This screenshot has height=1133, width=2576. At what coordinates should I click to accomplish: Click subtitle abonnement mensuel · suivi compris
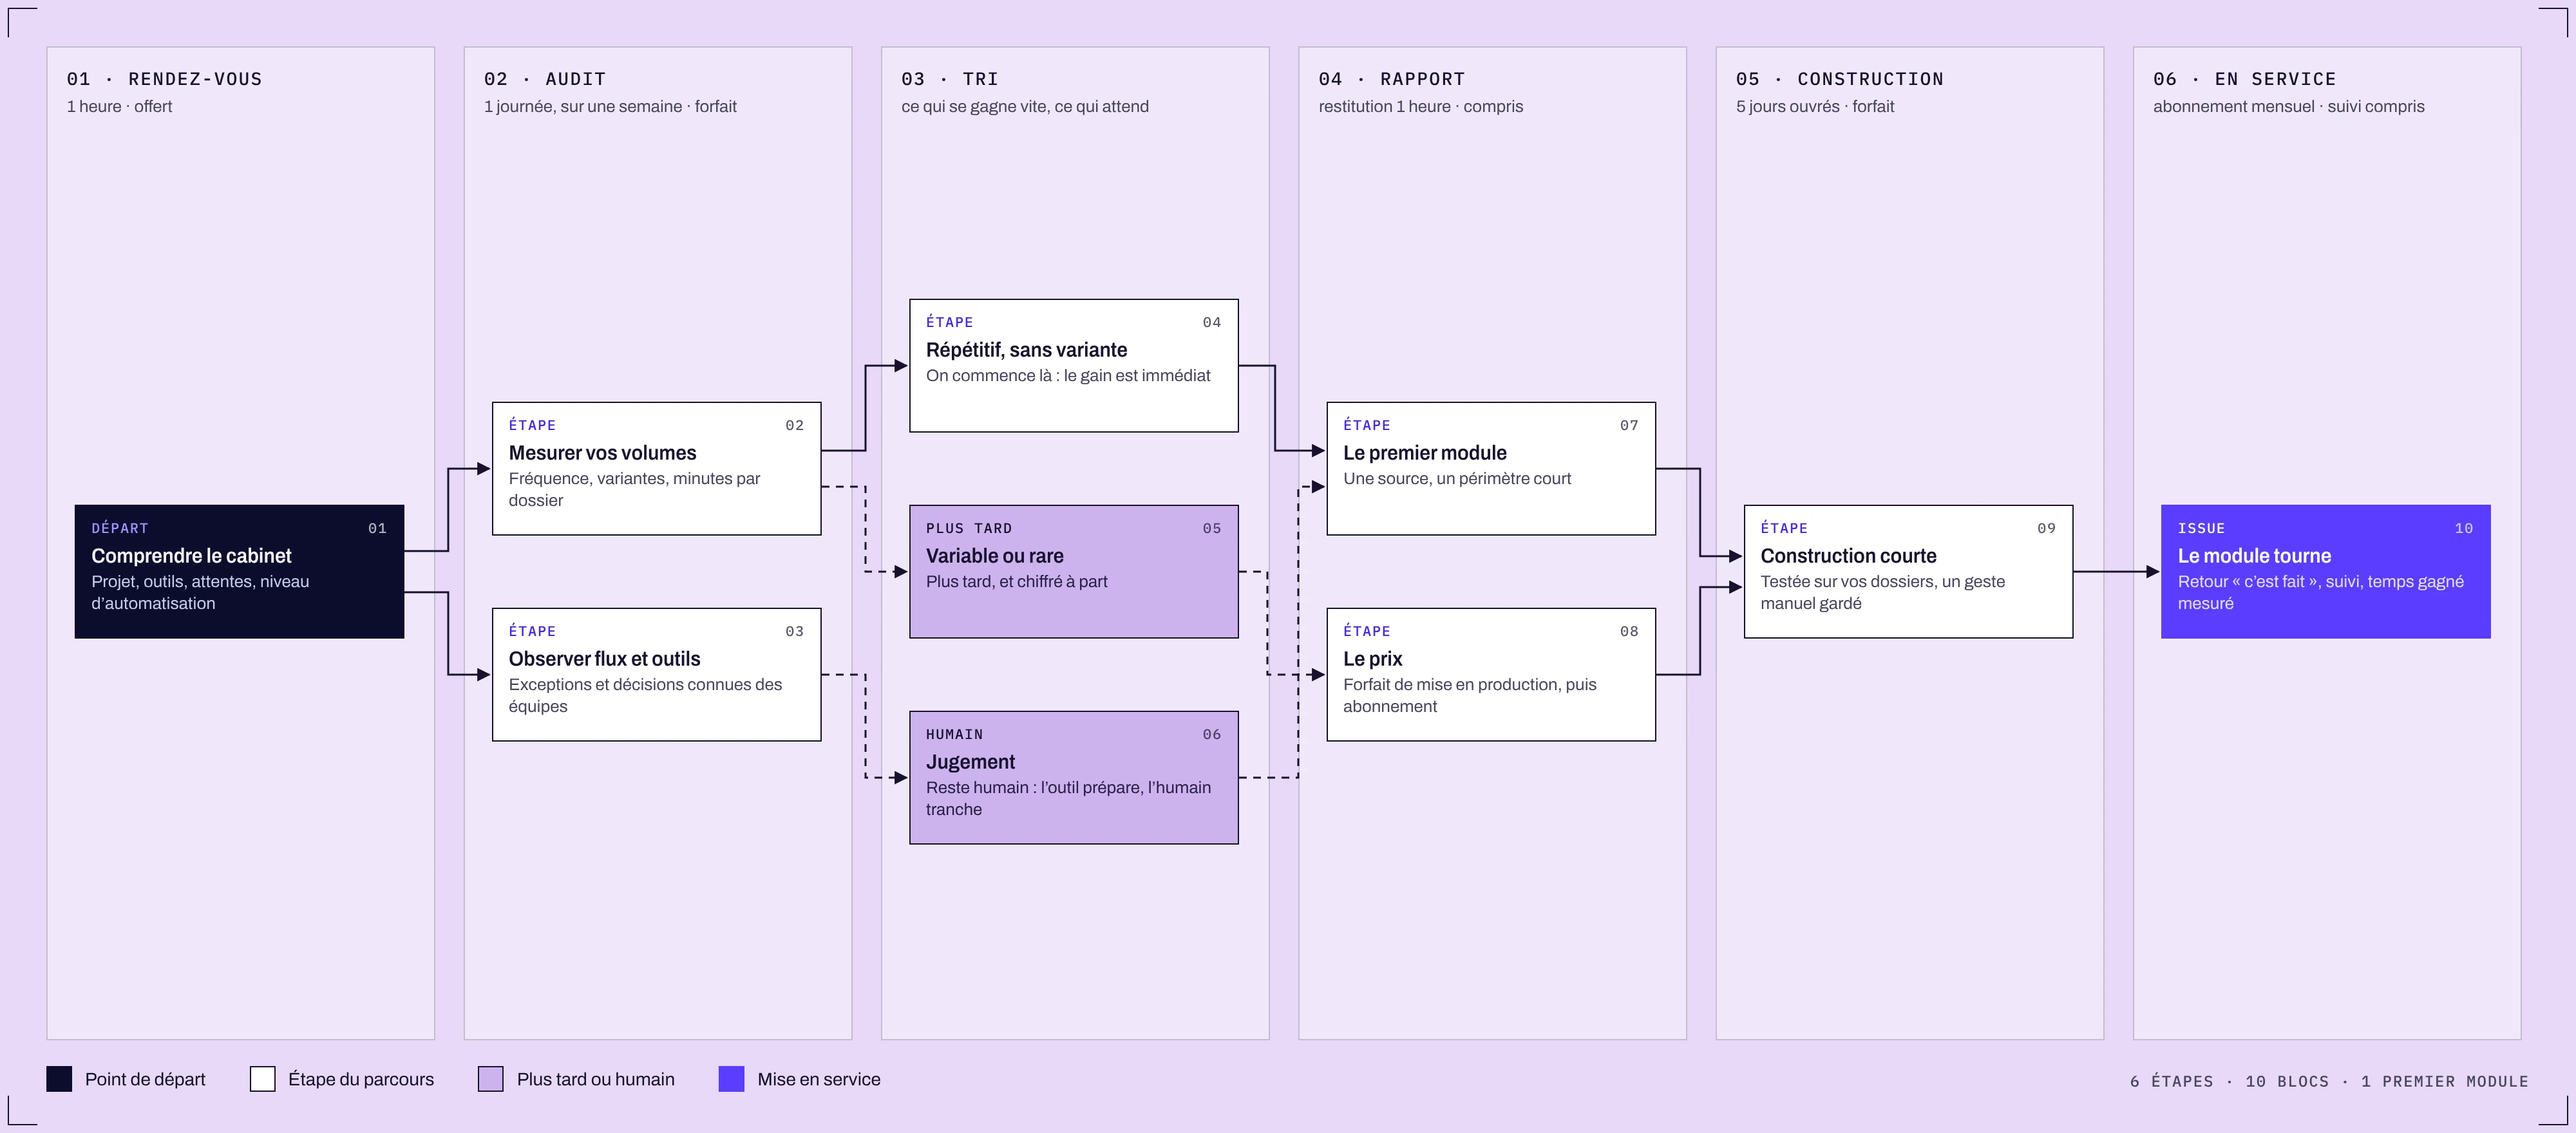click(x=2289, y=106)
